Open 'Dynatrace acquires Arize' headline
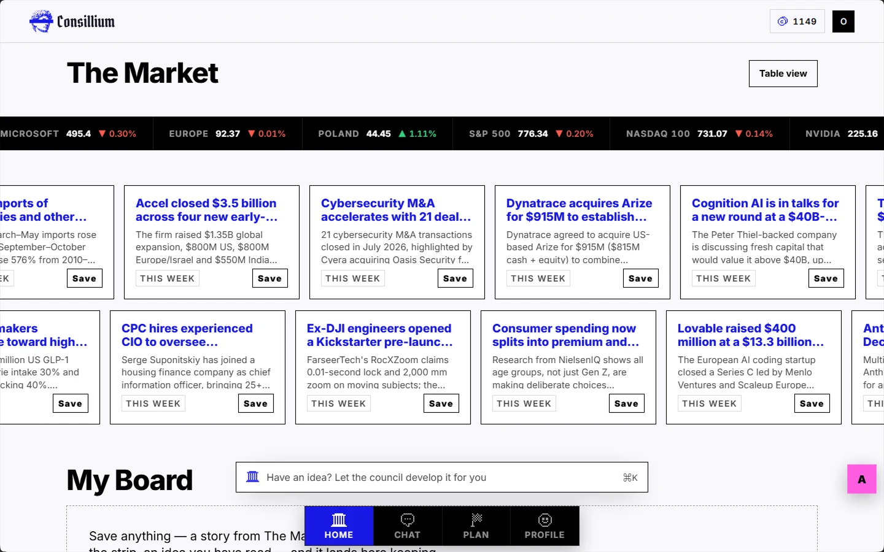Image resolution: width=884 pixels, height=552 pixels. [580, 210]
